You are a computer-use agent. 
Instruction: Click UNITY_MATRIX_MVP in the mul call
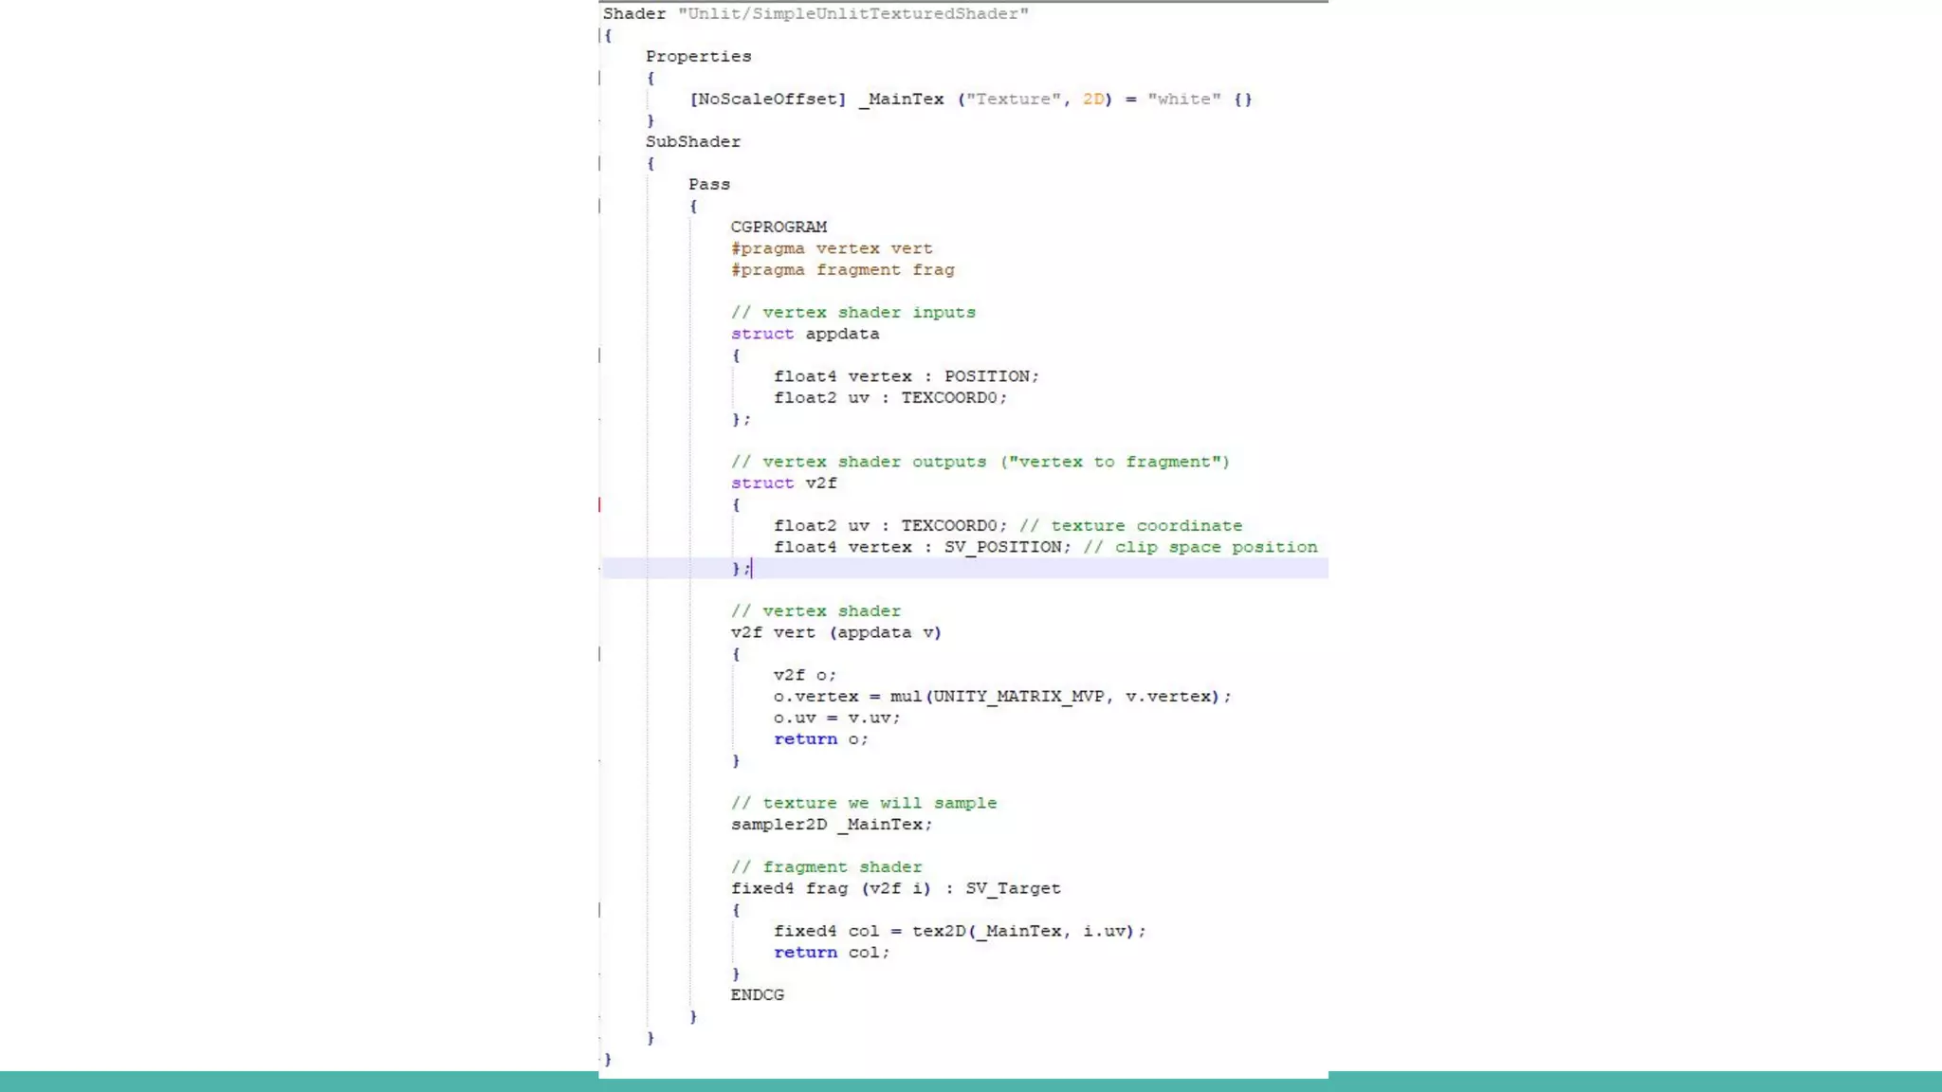coord(1018,697)
